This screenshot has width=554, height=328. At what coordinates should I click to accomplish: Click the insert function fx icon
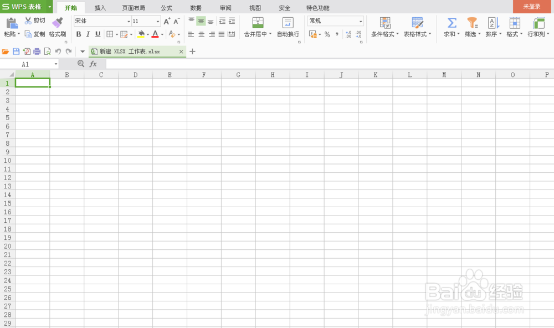[x=93, y=64]
